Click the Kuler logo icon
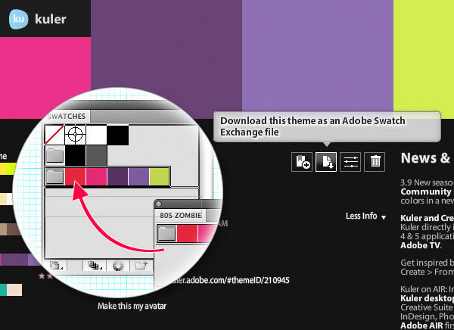Screen dimensions: 454x330 [x=20, y=19]
